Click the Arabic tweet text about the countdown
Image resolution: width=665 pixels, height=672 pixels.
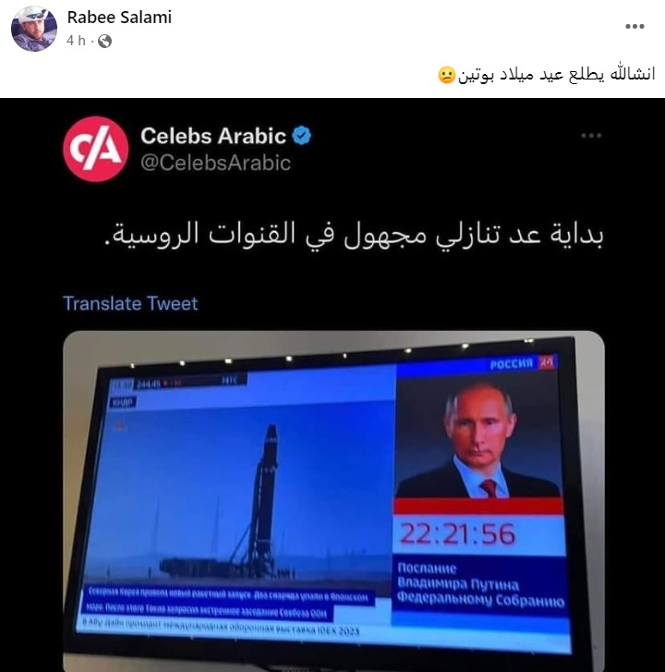click(355, 235)
